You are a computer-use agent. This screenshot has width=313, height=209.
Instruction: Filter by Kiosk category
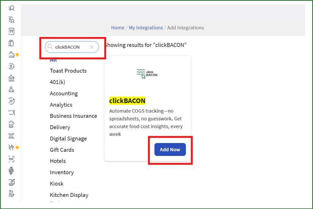[x=57, y=184]
